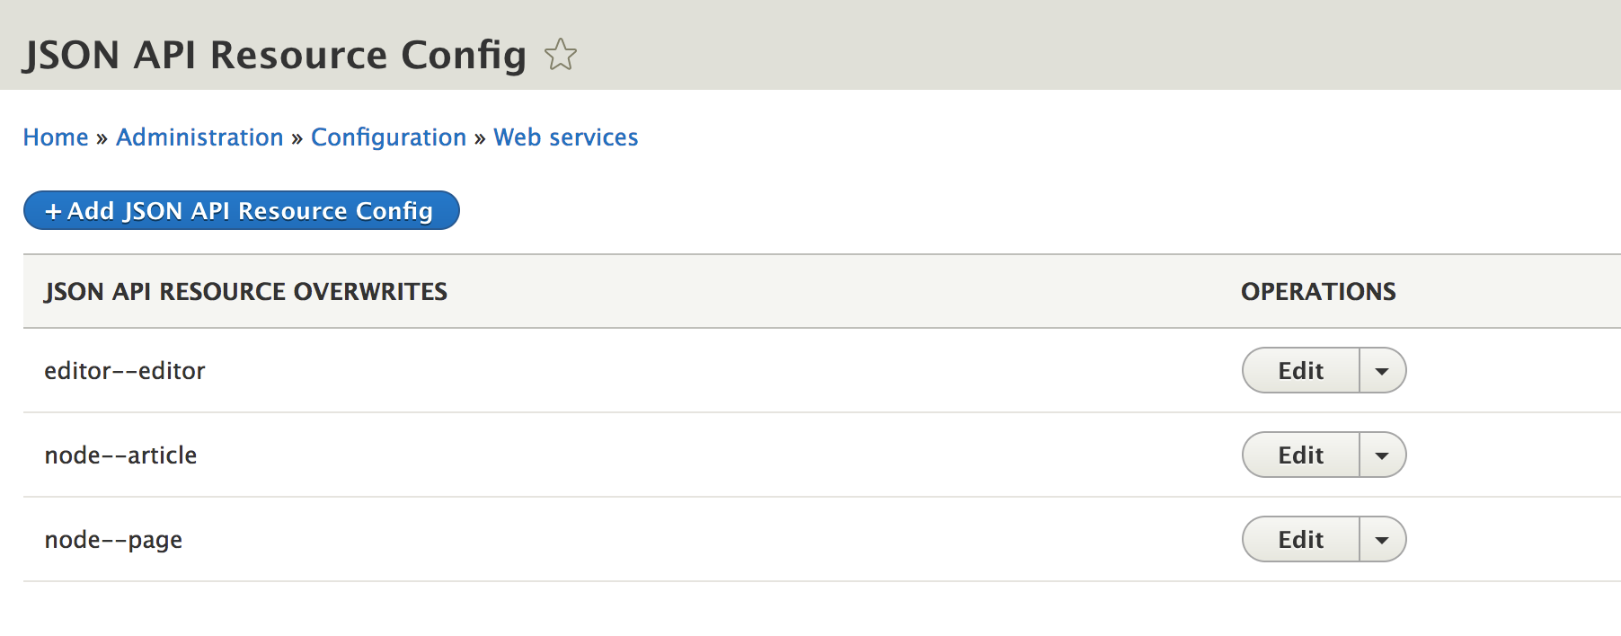Screen dimensions: 1621x636
Task: Go to Home breadcrumb link
Action: 56,137
